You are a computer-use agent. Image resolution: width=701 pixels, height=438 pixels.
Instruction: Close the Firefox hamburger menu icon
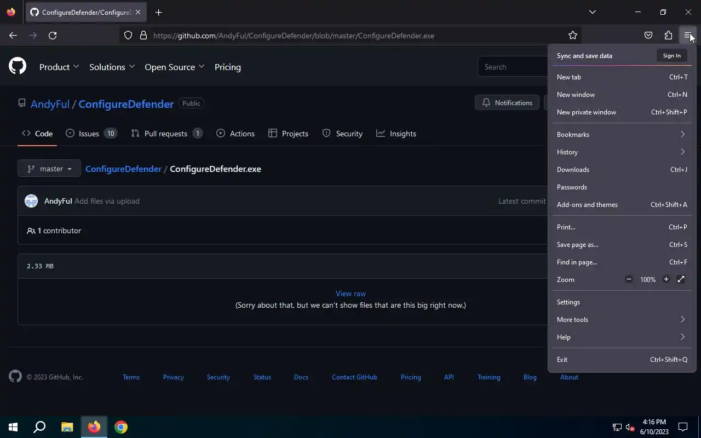687,36
